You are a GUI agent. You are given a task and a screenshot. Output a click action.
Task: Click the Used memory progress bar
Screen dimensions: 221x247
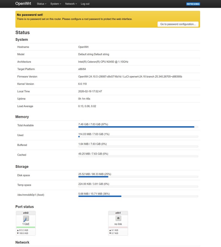point(138,137)
